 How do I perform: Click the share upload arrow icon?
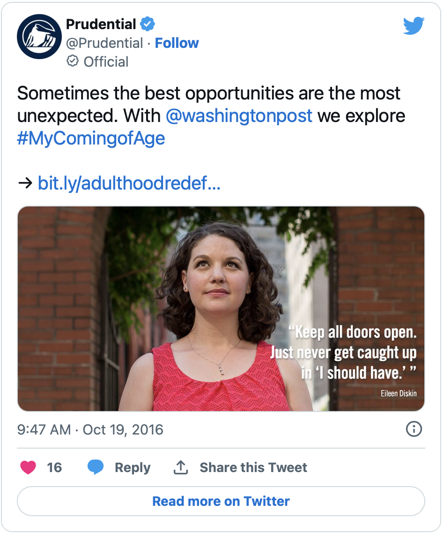181,467
